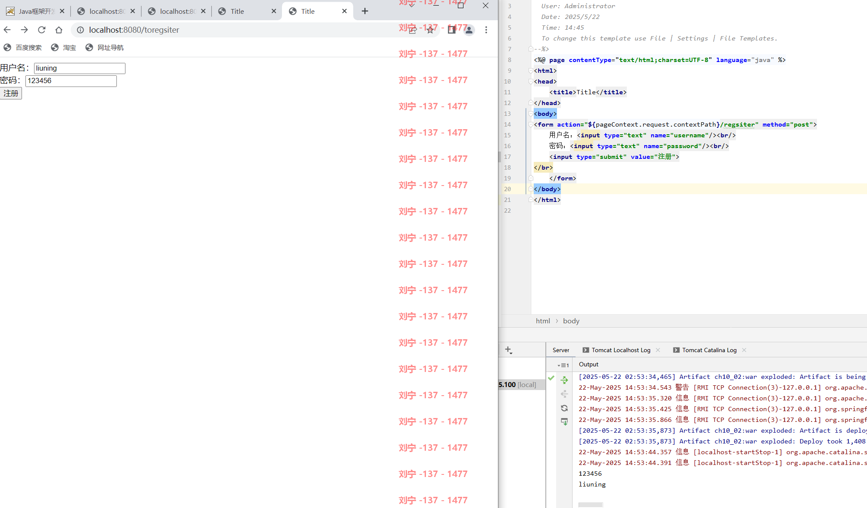Click the page contentType directive line

660,60
